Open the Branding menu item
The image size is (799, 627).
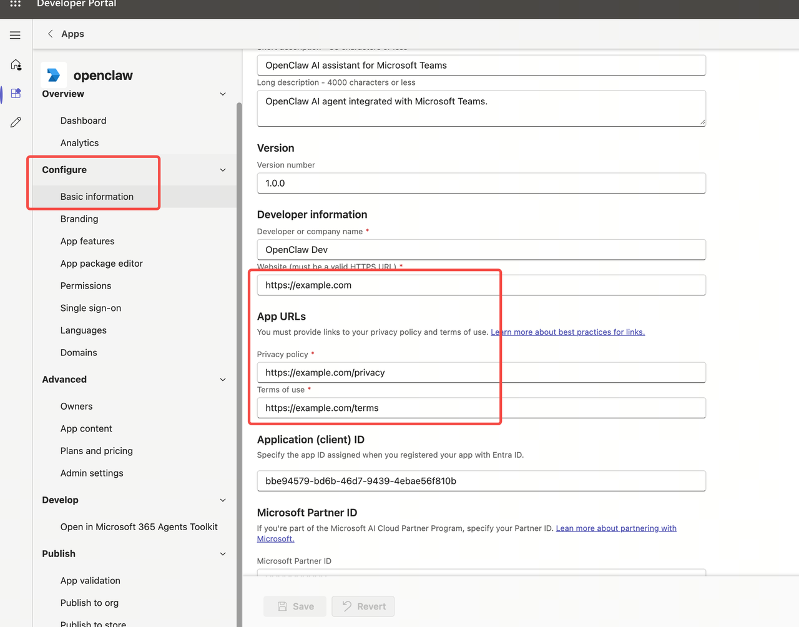79,219
